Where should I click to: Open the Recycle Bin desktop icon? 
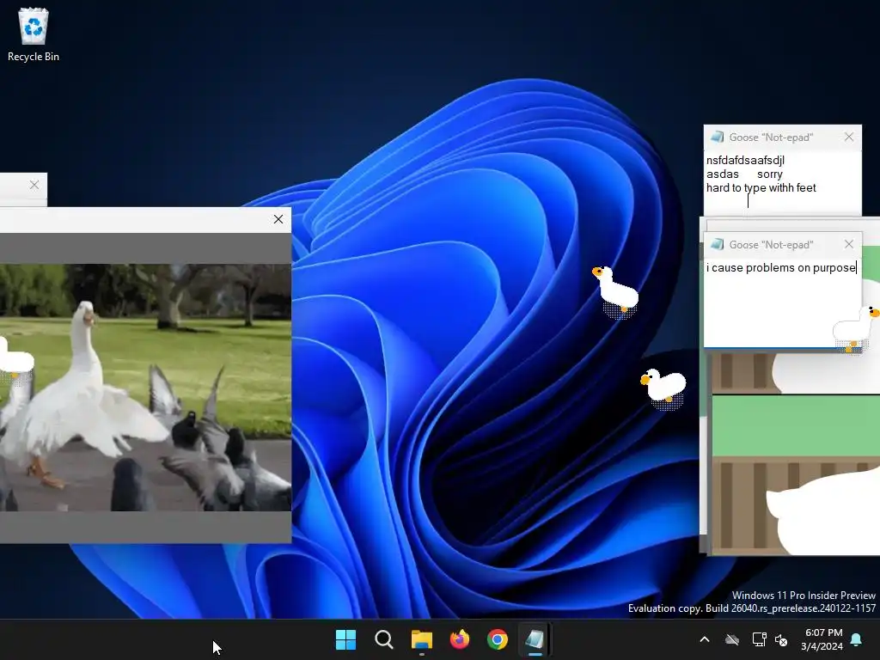[x=34, y=34]
